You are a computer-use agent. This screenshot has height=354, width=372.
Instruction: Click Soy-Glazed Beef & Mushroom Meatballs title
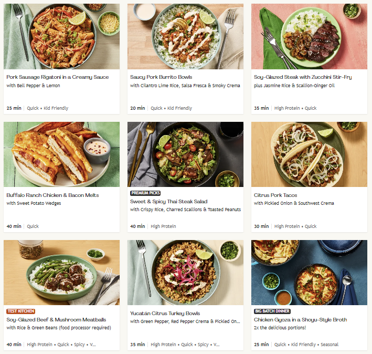click(x=56, y=319)
